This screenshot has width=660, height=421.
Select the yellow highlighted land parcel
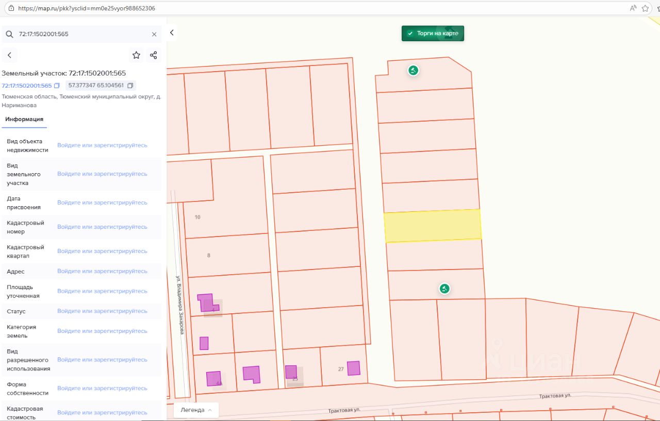coord(432,226)
